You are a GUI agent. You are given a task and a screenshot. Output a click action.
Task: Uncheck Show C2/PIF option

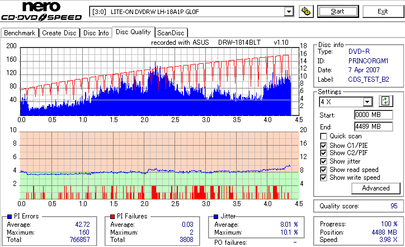pyautogui.click(x=323, y=153)
